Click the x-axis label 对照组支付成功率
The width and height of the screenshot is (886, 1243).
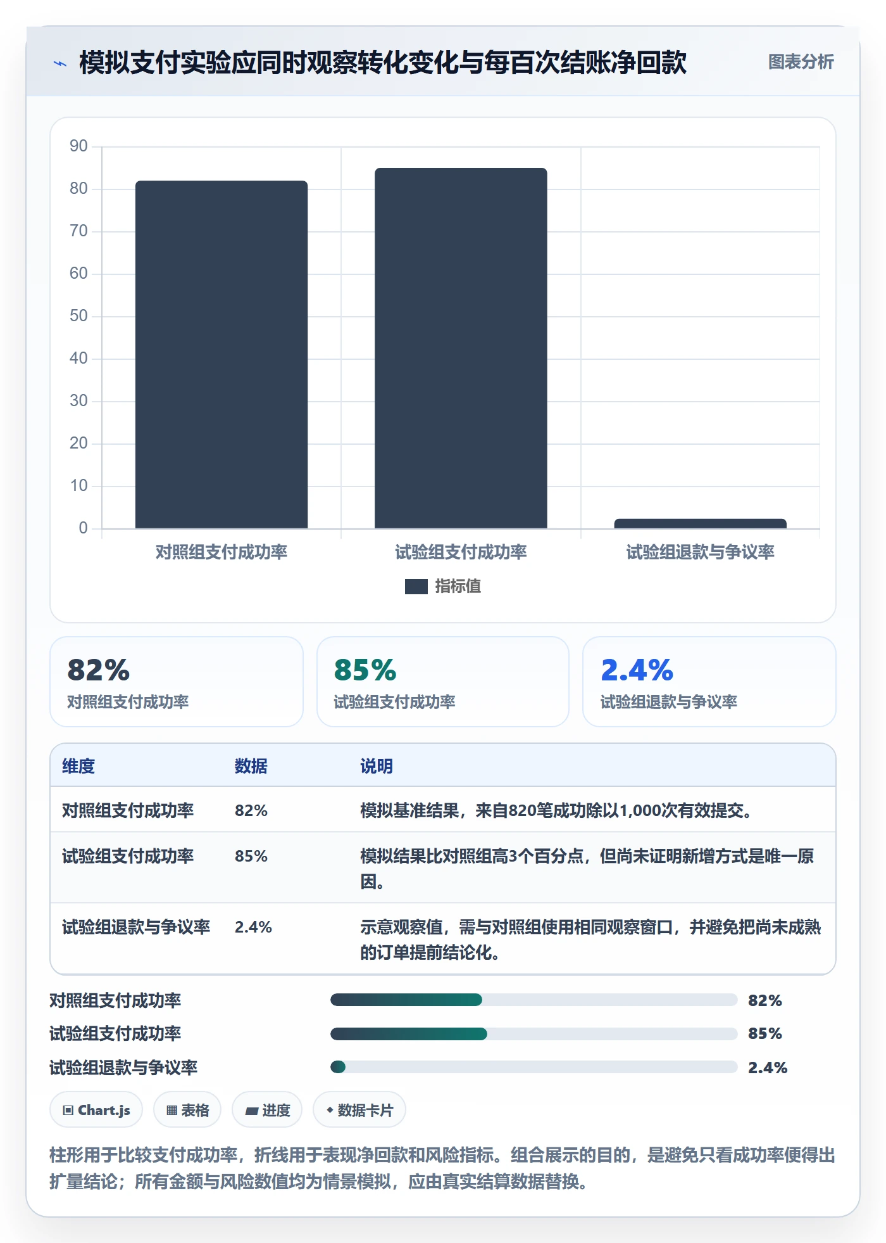click(x=221, y=552)
